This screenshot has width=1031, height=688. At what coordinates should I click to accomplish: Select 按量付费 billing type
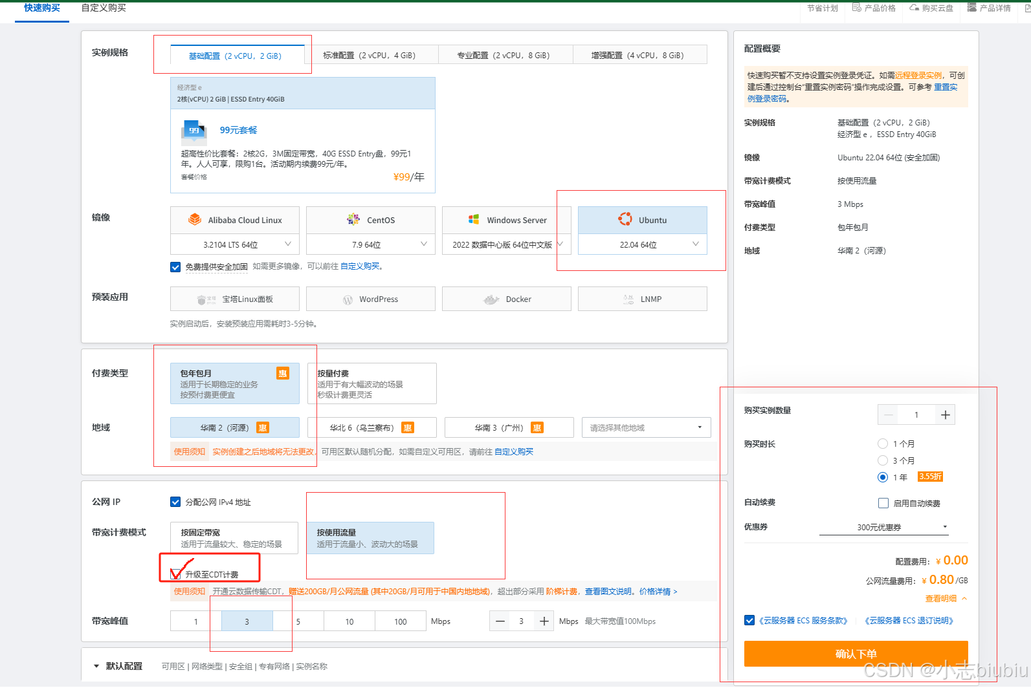[x=372, y=383]
